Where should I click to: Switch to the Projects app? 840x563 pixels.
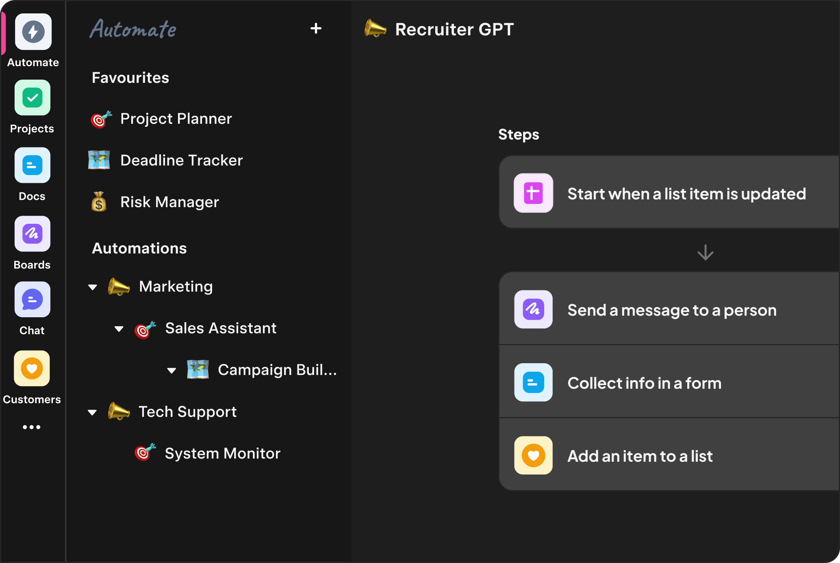(33, 98)
